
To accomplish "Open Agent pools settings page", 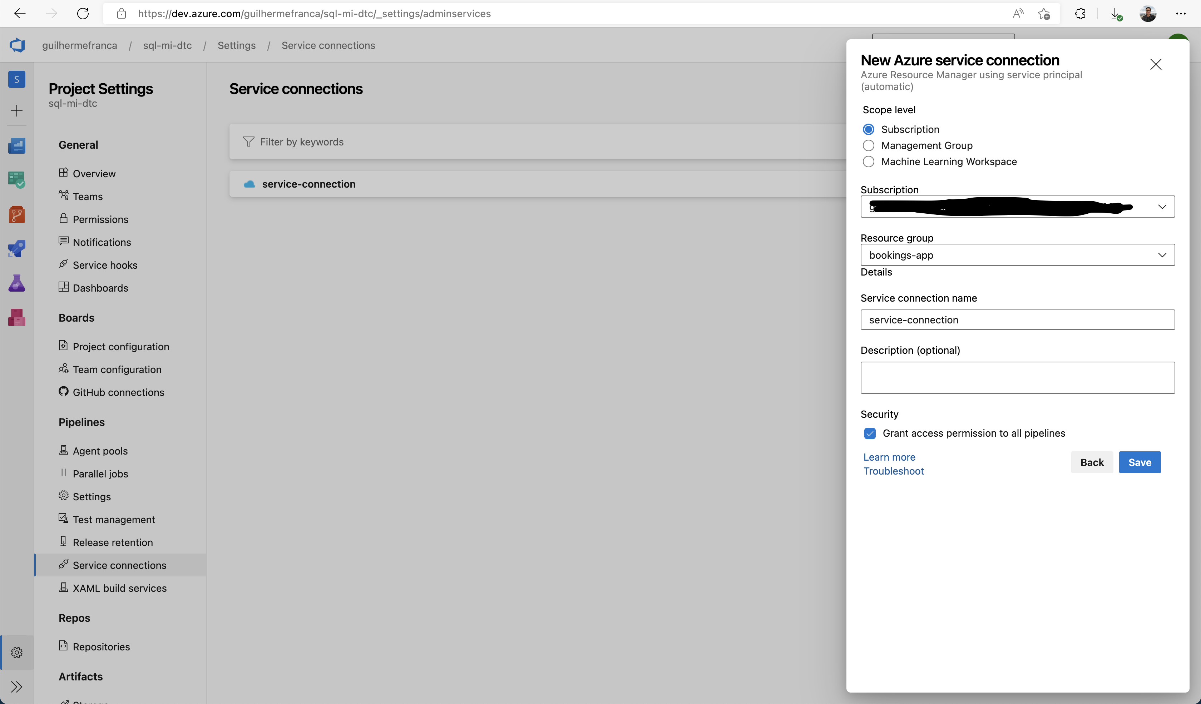I will 100,451.
